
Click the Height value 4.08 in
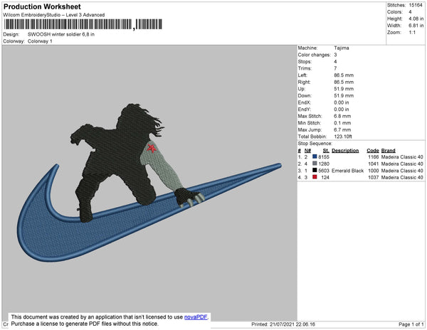tap(416, 18)
